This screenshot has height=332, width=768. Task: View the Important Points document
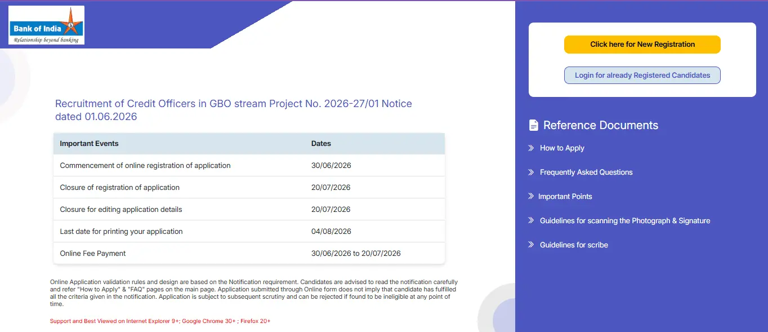565,196
